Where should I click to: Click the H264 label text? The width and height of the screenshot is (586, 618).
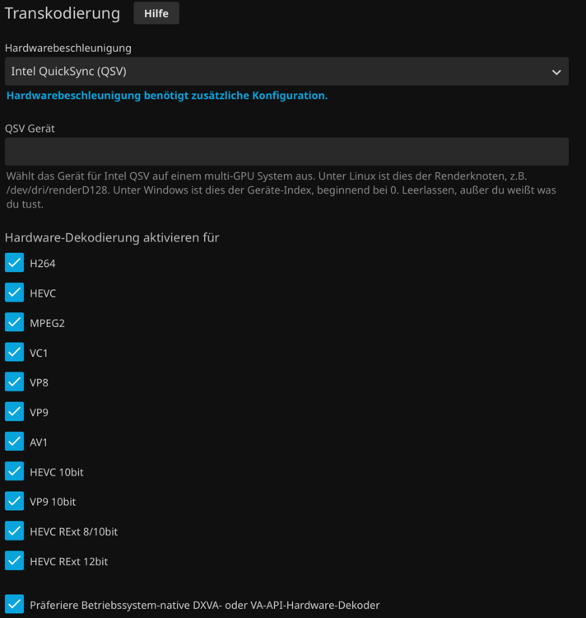pos(43,264)
